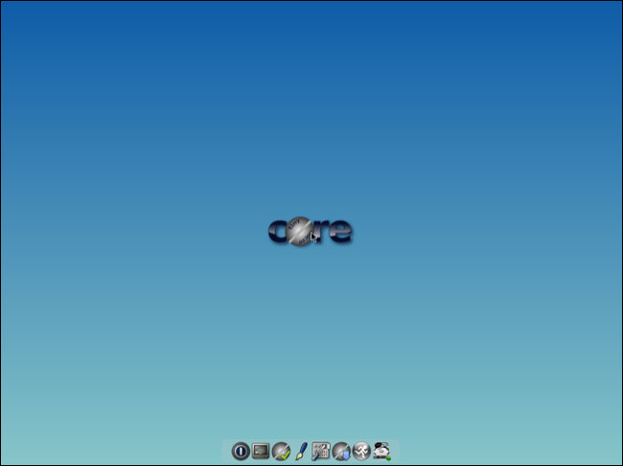
Task: Click the white running figure icon
Action: pos(361,451)
